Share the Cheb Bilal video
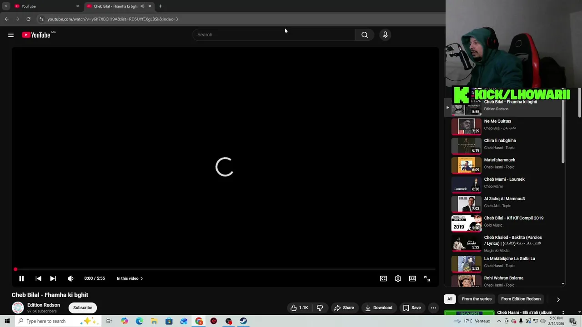 pos(344,307)
